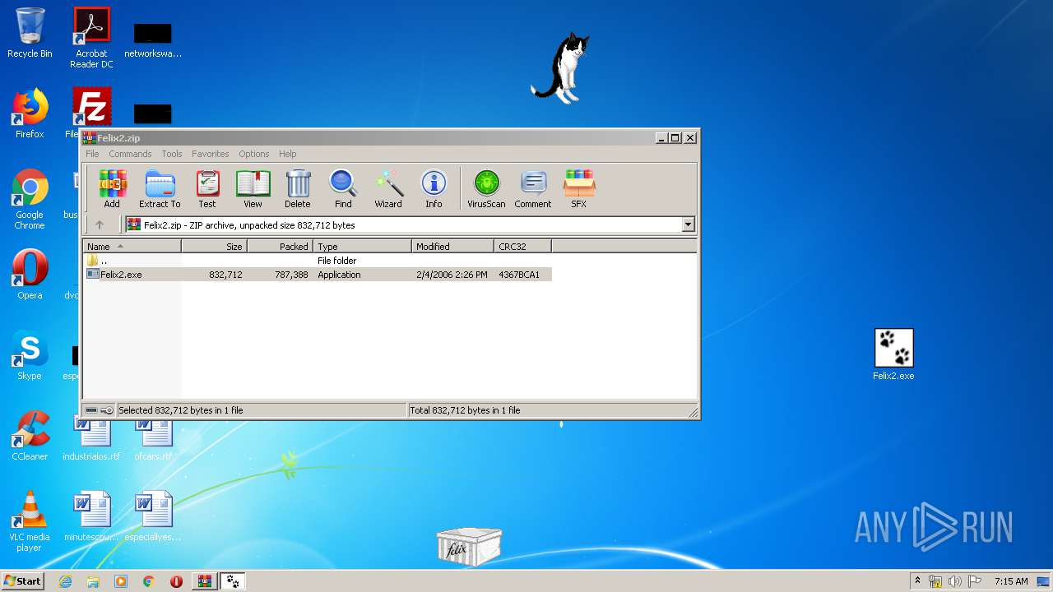The height and width of the screenshot is (592, 1053).
Task: Open the Find magnifier tool
Action: click(343, 188)
